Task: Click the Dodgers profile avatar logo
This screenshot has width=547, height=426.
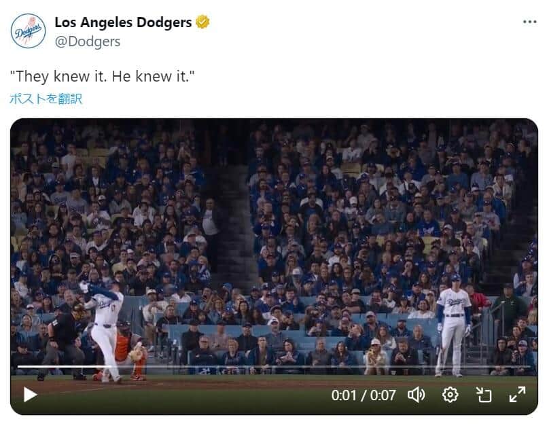Action: pos(29,31)
